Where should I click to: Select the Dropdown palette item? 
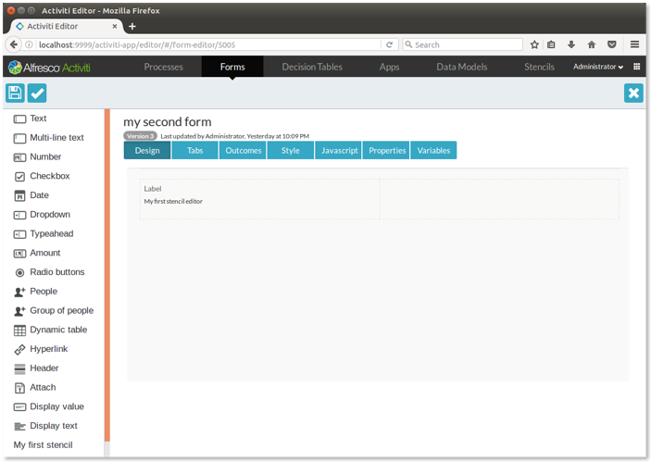(x=49, y=215)
